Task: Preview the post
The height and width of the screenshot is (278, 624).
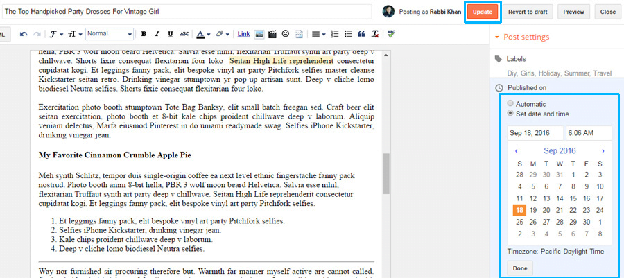Action: 573,12
